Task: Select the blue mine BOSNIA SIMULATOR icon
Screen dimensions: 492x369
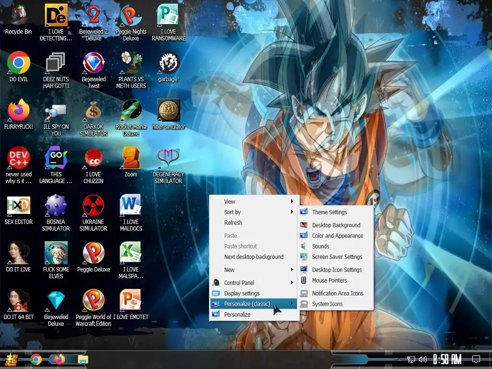Action: coord(56,205)
